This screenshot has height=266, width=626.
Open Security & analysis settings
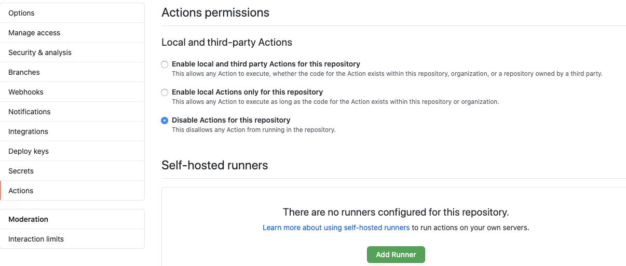[40, 52]
